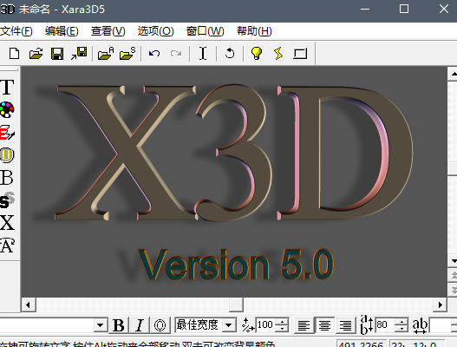Click the yellow lightning bolt icon
Screen dimensions: 457x347
(x=278, y=54)
